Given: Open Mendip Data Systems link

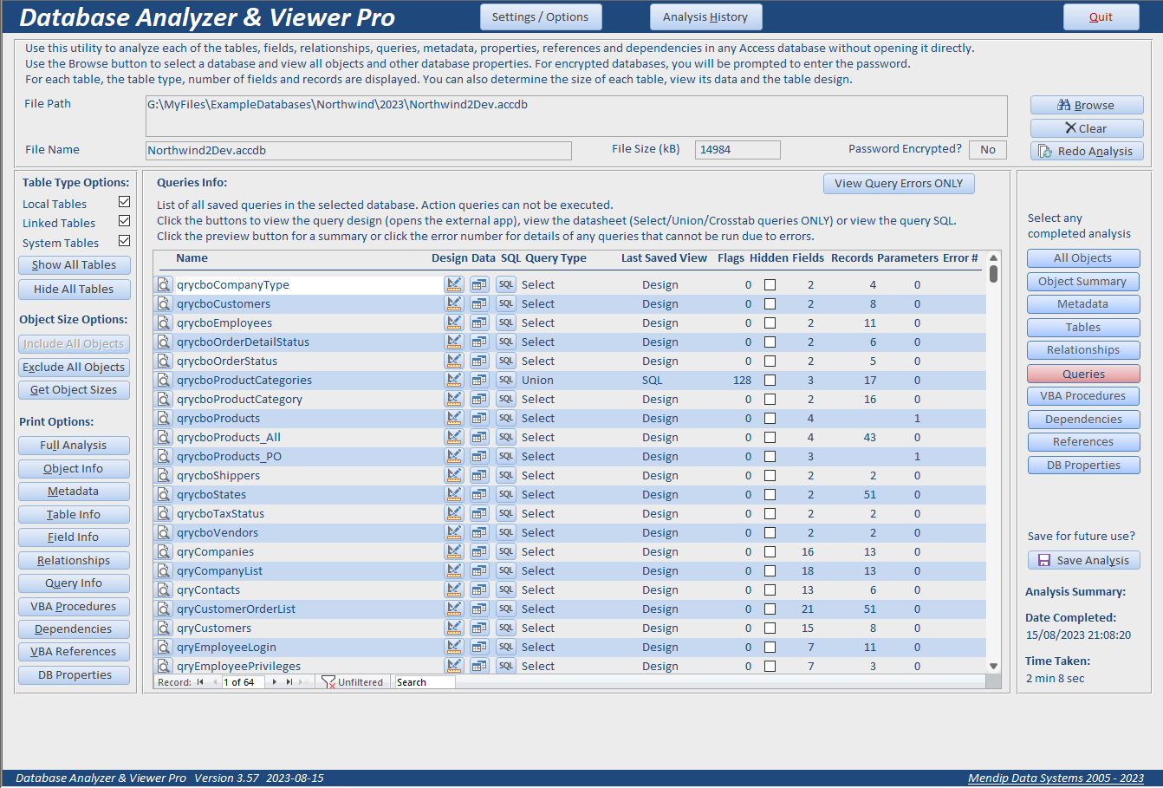Looking at the screenshot, I should [x=1056, y=778].
